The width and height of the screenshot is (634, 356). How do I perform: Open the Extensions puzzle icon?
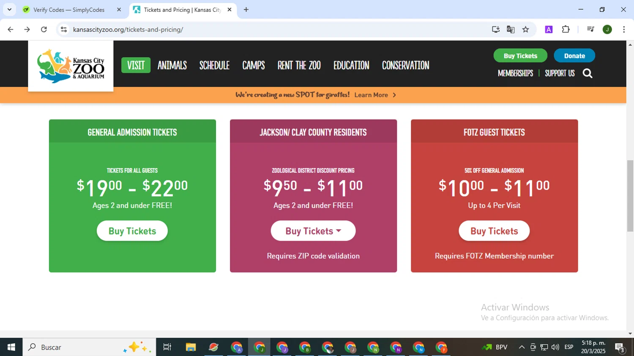point(566,30)
